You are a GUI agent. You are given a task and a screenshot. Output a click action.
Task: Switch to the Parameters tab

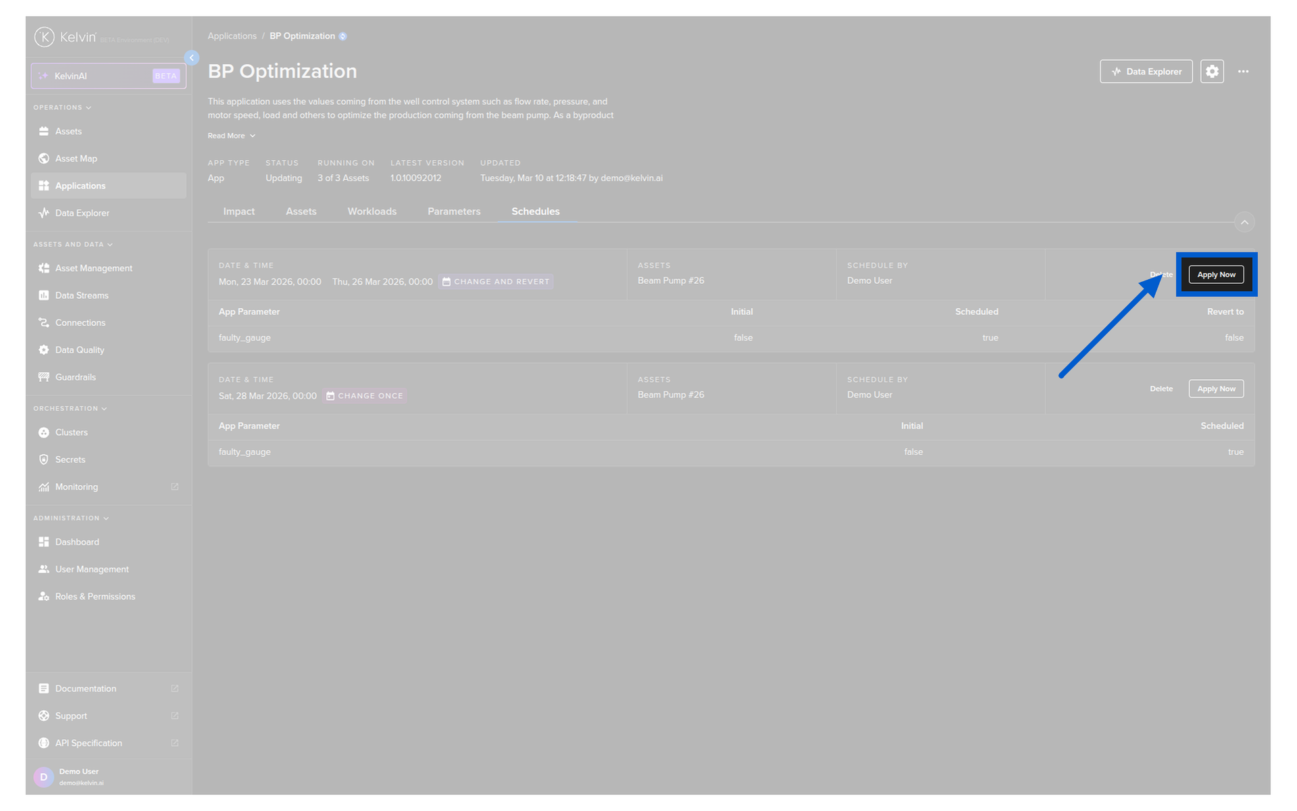coord(454,212)
